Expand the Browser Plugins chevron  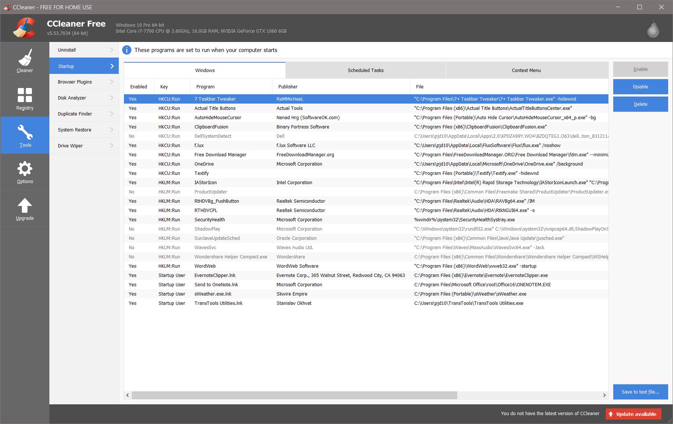(112, 82)
